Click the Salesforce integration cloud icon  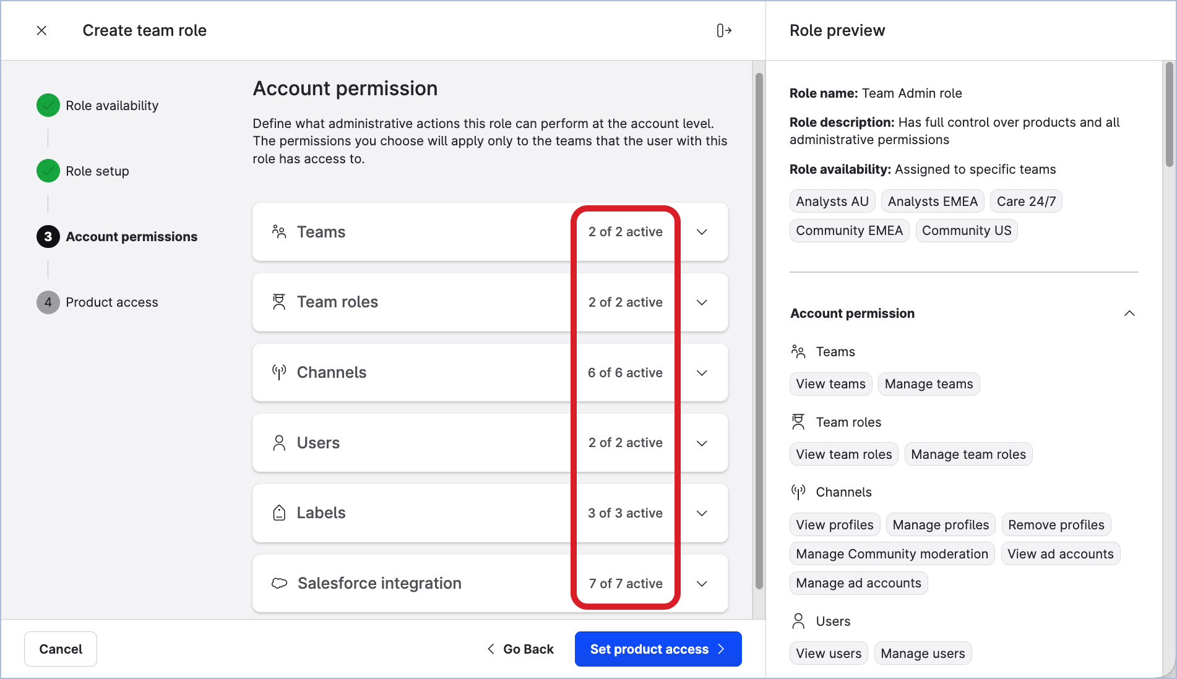coord(280,583)
